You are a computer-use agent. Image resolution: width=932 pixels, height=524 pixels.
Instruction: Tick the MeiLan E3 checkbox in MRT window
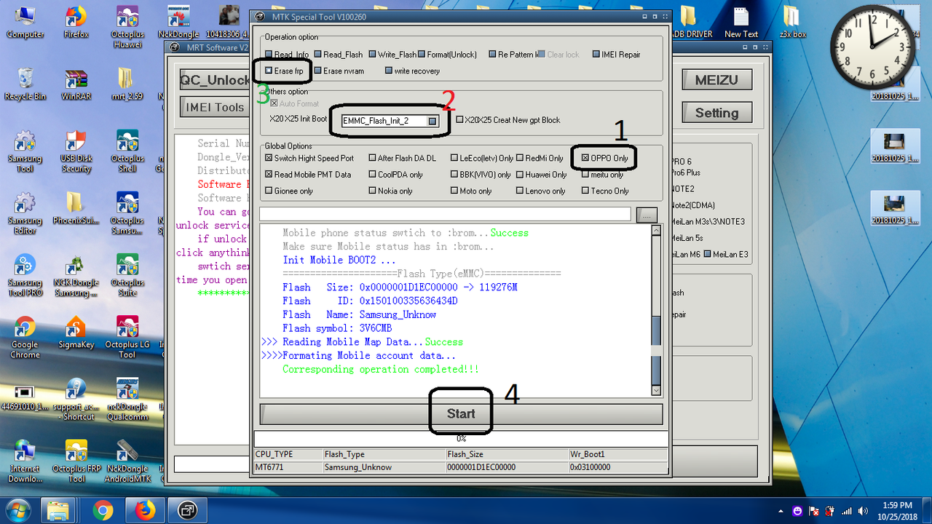708,254
